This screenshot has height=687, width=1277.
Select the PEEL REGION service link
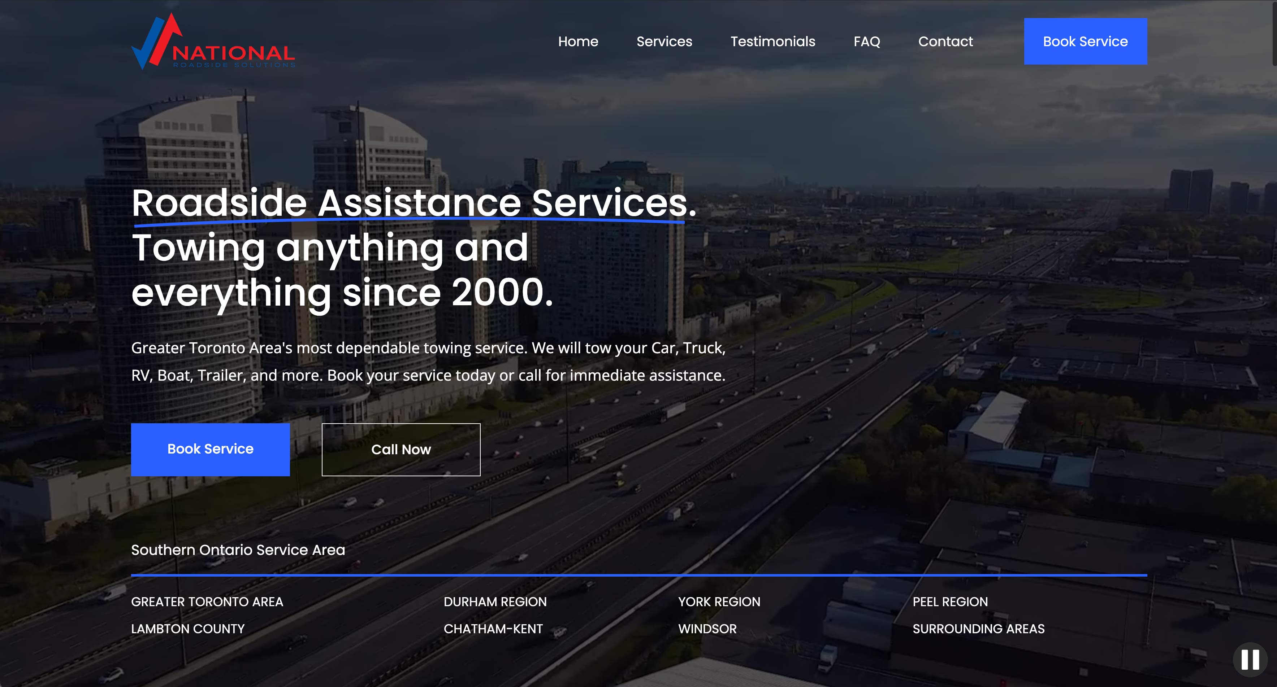coord(950,602)
